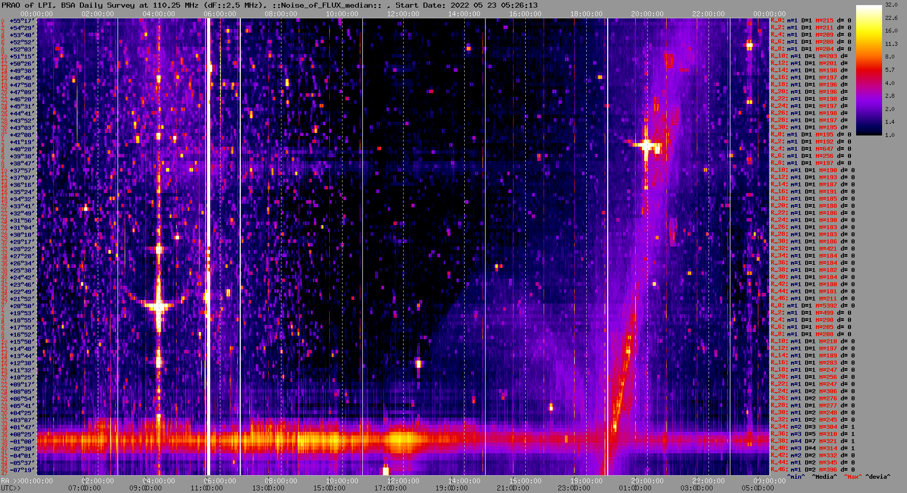Screen dimensions: 907x493
Task: Click the bright cross-shaped source at the +40°28' row
Action: (x=646, y=146)
